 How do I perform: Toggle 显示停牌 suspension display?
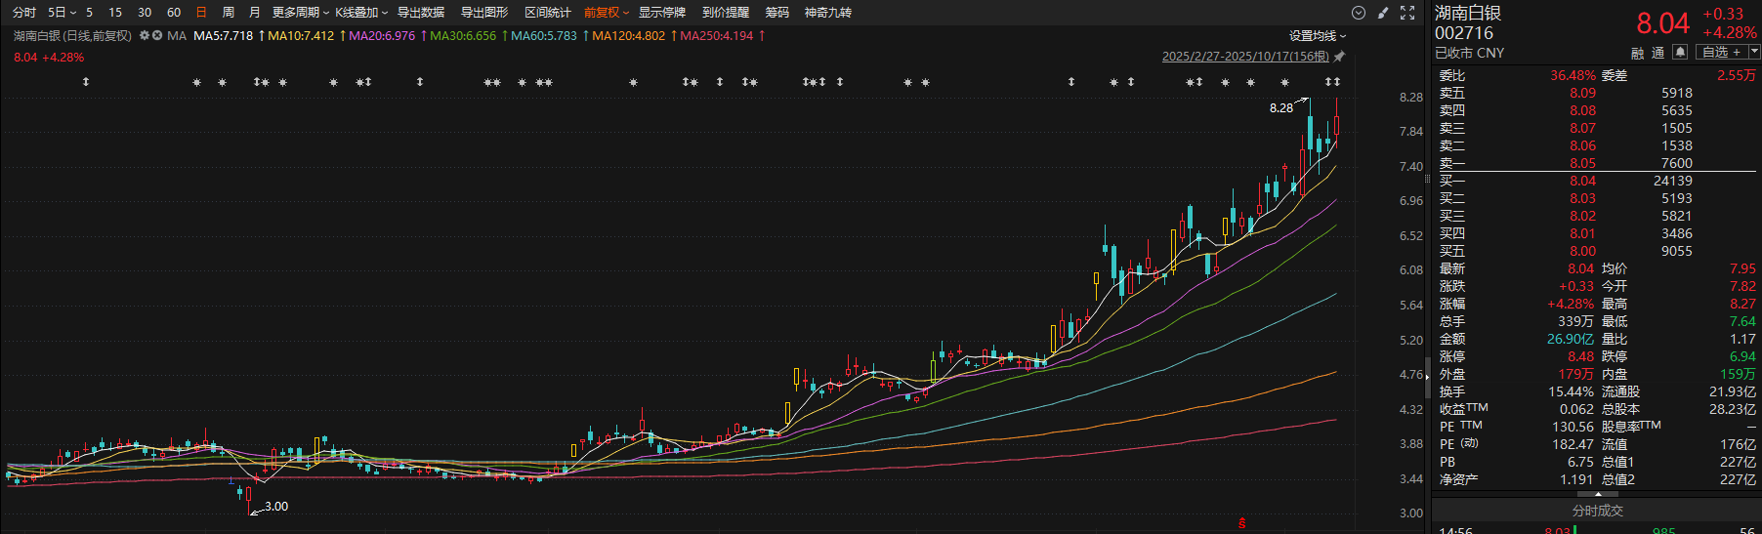661,13
